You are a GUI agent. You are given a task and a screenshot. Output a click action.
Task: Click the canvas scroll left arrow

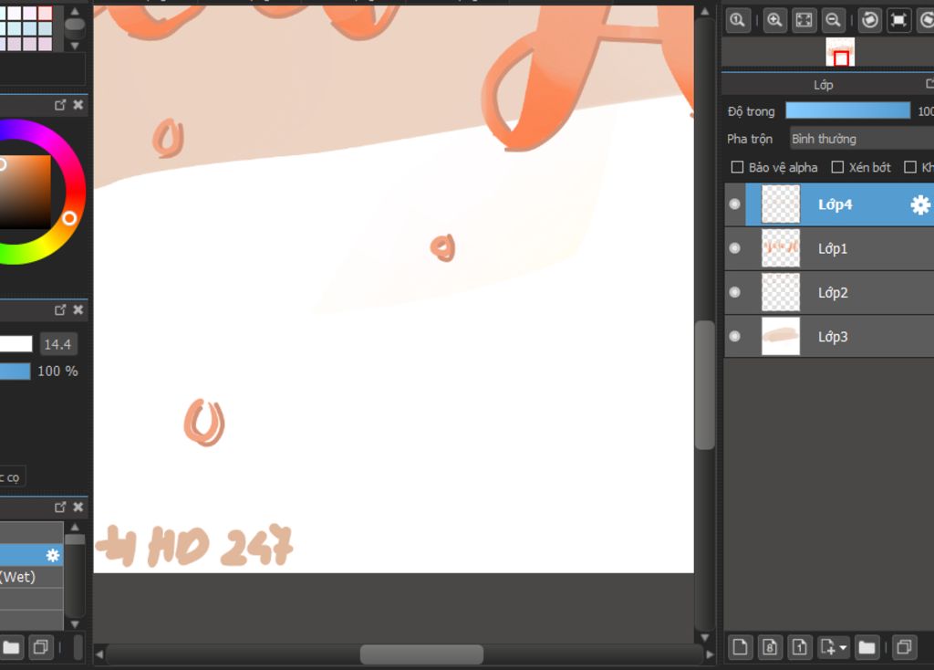tap(99, 654)
